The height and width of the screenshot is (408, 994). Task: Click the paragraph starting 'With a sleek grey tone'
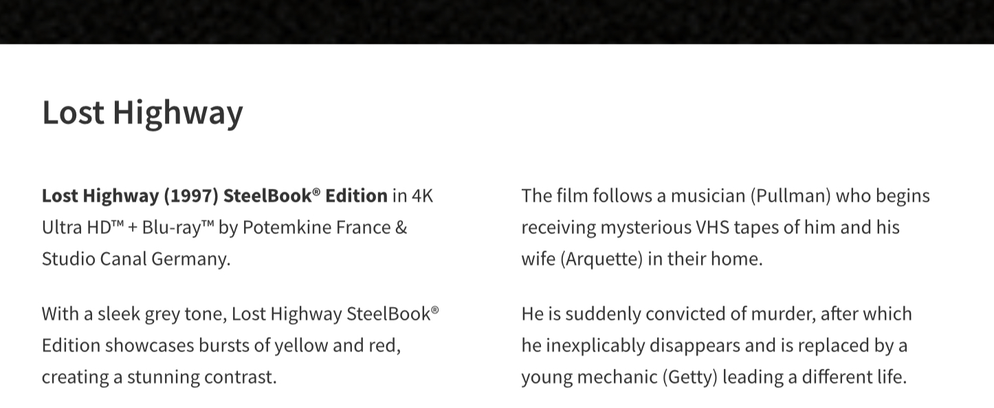click(241, 345)
